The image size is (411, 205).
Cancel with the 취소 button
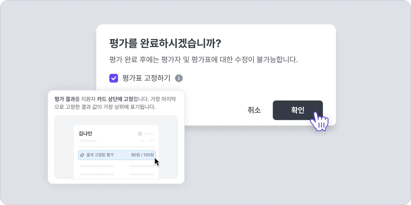[254, 110]
